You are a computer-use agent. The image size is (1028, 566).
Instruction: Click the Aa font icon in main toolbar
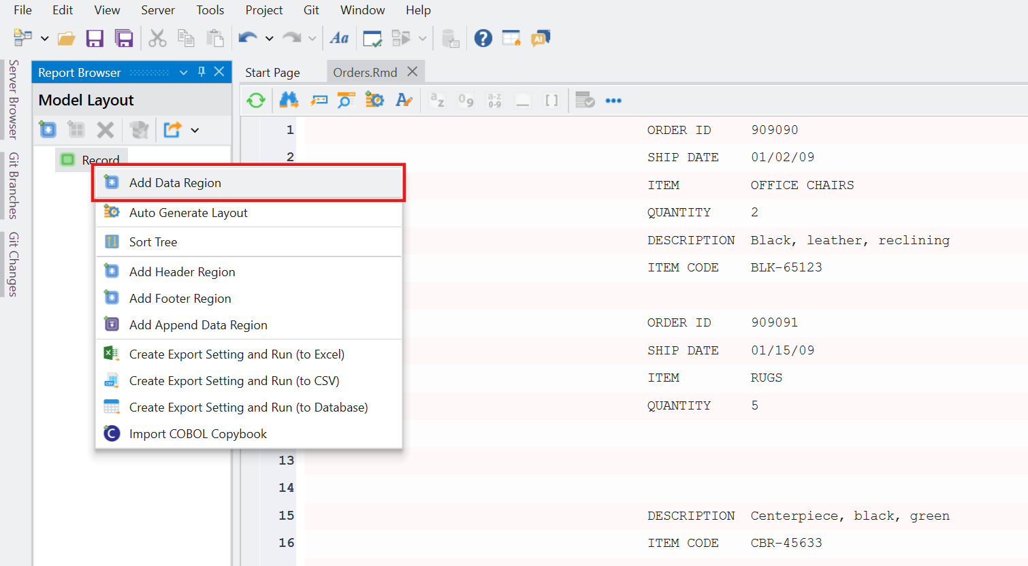(x=339, y=39)
